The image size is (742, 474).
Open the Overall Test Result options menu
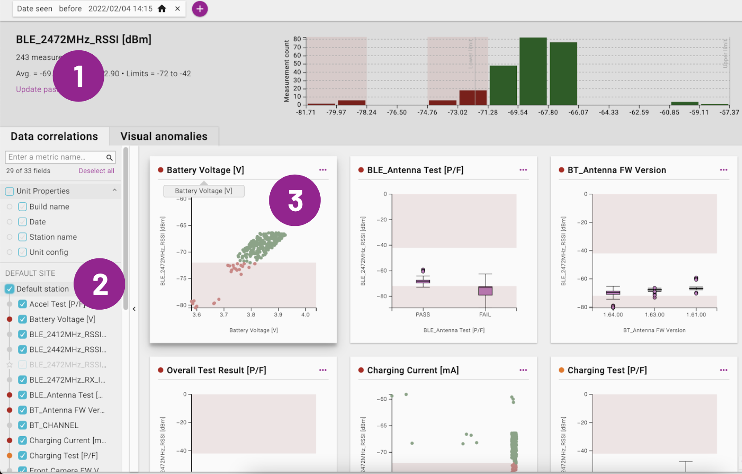point(323,370)
